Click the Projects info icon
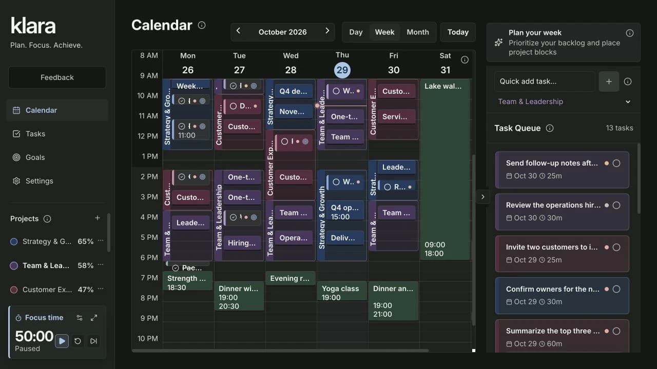 pos(47,219)
